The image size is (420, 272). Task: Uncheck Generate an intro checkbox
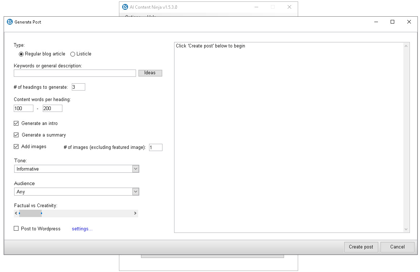(16, 123)
